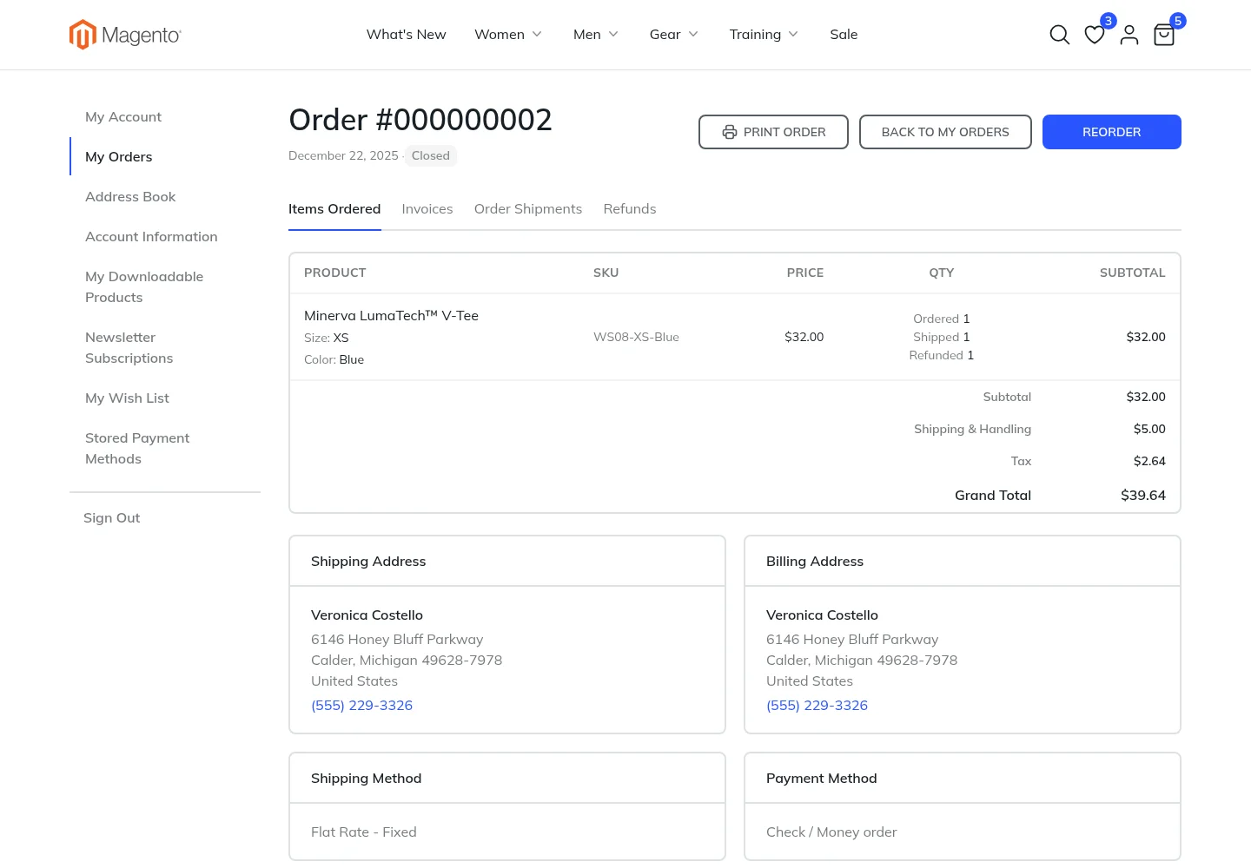This screenshot has width=1251, height=868.
Task: Switch to the Refunds tab
Action: pyautogui.click(x=630, y=209)
